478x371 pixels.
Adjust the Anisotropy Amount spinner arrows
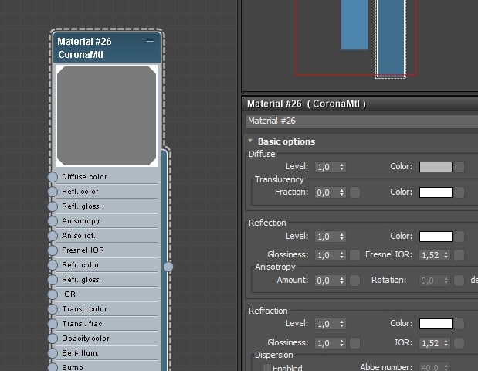point(342,281)
